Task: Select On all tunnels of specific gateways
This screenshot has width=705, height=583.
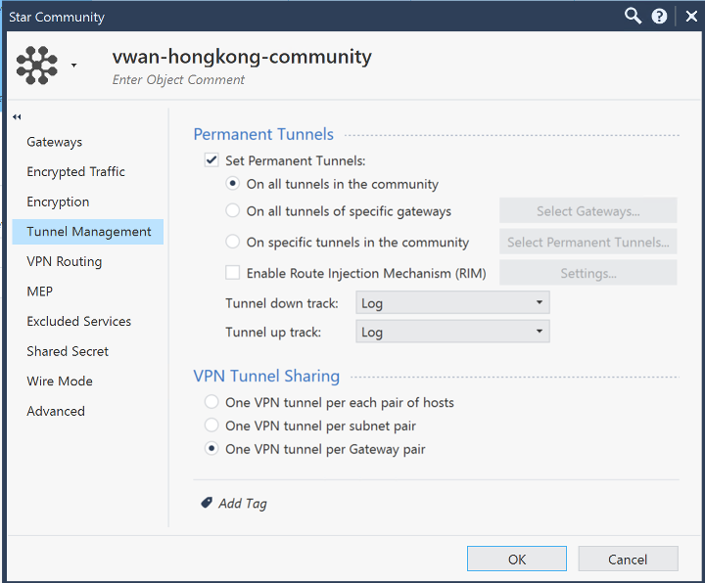Action: 232,210
